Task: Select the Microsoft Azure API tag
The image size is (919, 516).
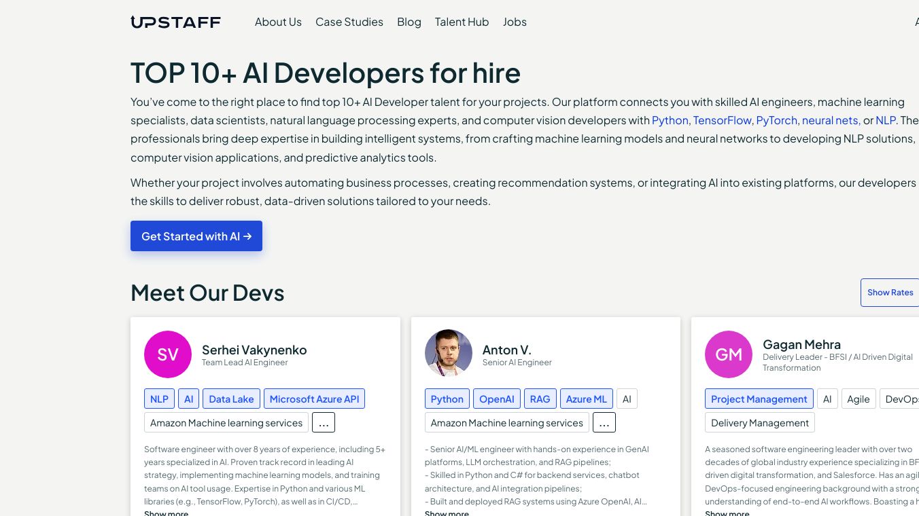Action: point(314,399)
